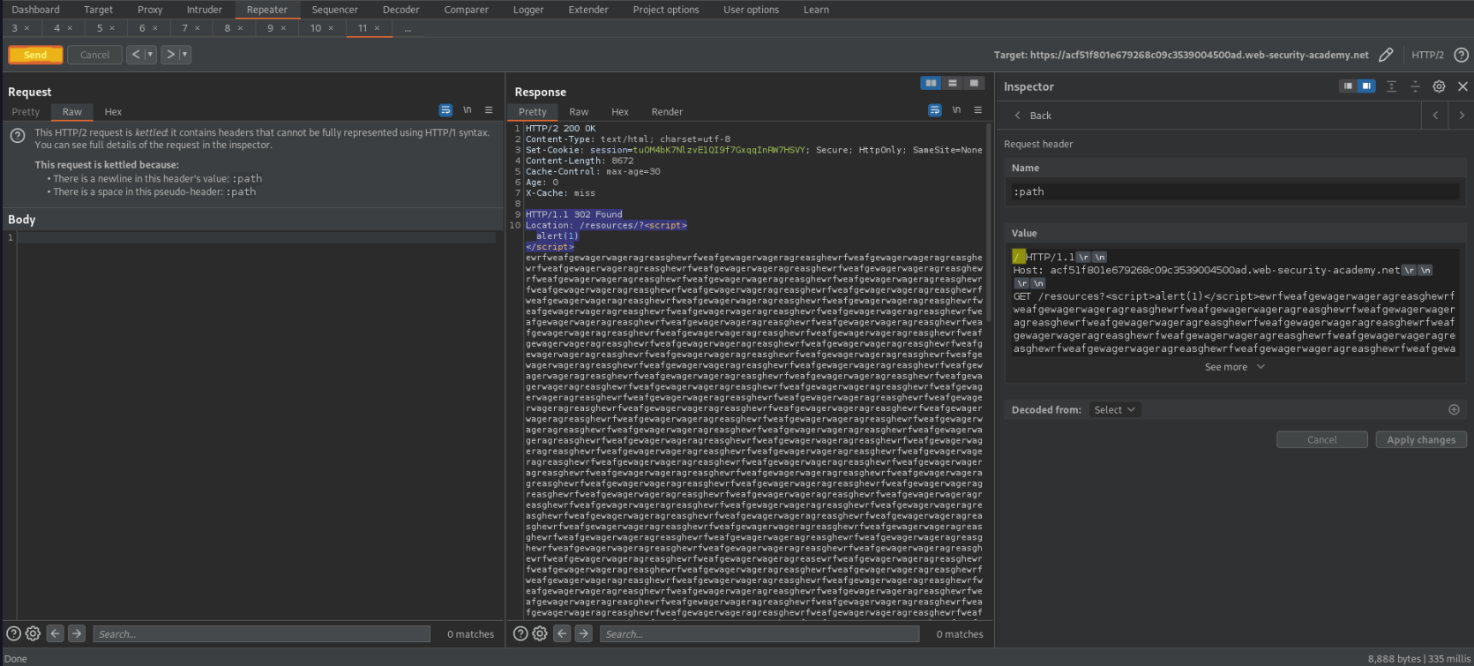Screen dimensions: 1474x666
Task: Click the Cancel button beside Send
Action: pos(94,55)
